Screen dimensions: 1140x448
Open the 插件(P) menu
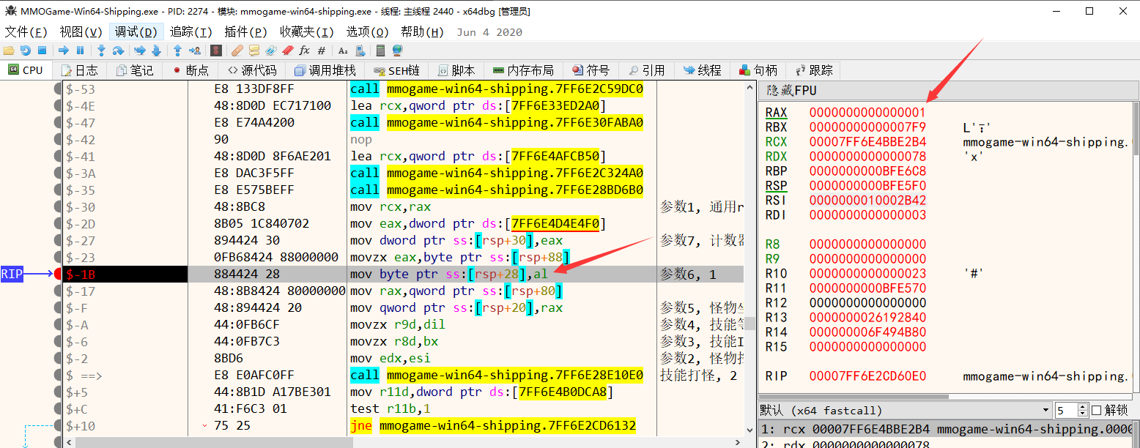pyautogui.click(x=245, y=32)
